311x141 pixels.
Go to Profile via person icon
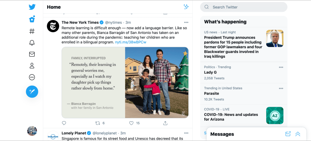pyautogui.click(x=32, y=65)
